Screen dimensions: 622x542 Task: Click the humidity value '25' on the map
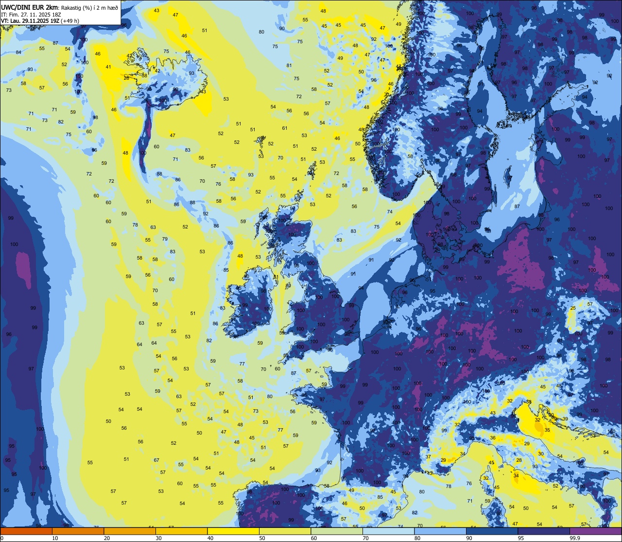pos(573,308)
